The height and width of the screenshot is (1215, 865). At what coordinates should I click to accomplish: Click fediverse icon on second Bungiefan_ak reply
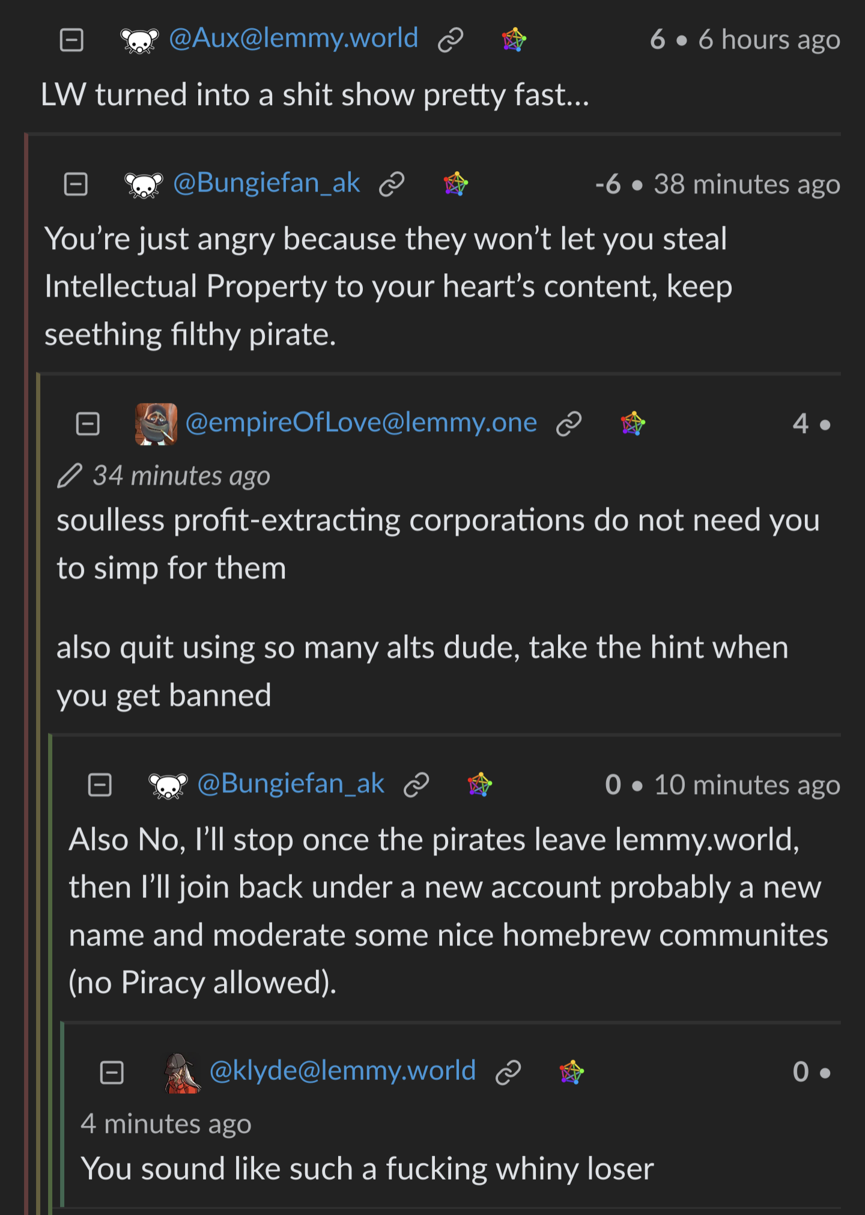[x=479, y=785]
